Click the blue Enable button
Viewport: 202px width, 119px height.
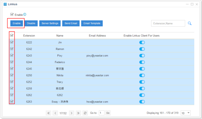coord(16,23)
